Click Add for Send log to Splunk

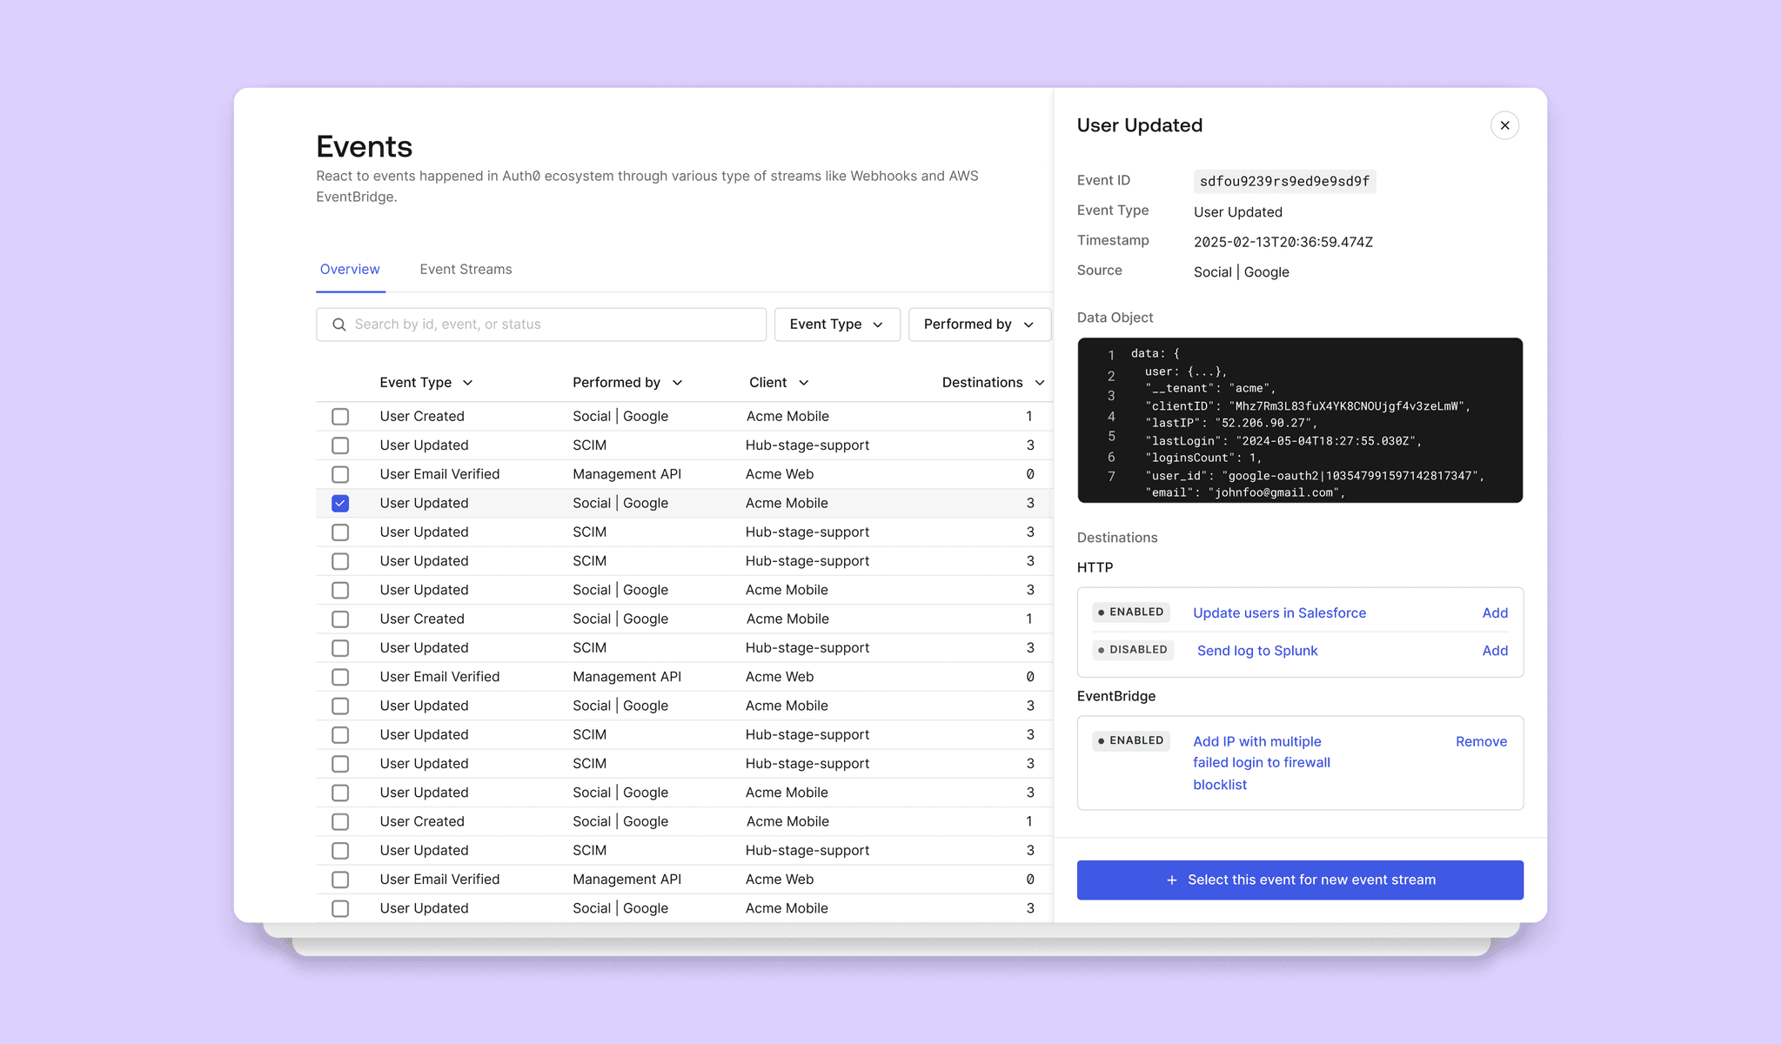point(1495,651)
